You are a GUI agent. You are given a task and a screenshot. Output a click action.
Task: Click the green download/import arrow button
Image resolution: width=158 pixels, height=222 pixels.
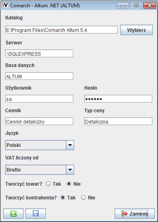13,214
